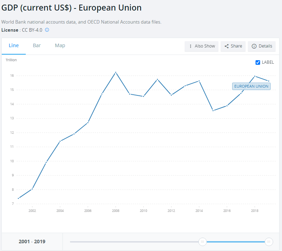Image resolution: width=282 pixels, height=251 pixels.
Task: Click the info icon beside CC BY-4.0
Action: click(47, 30)
